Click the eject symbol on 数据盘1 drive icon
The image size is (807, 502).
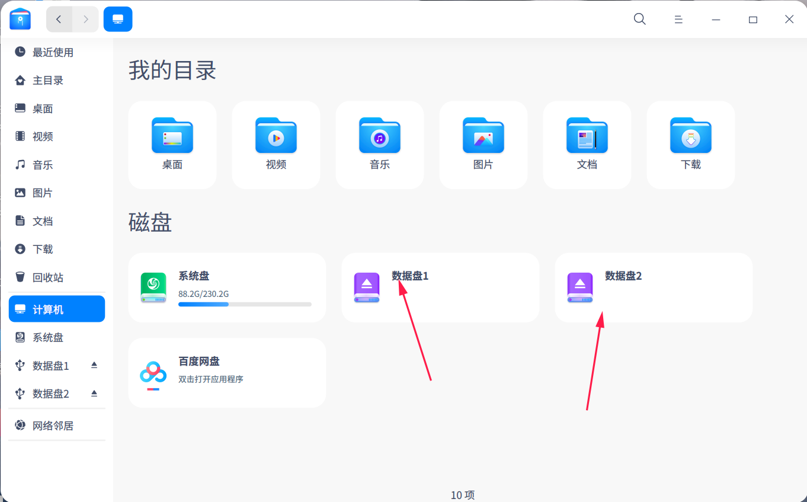[x=366, y=283]
